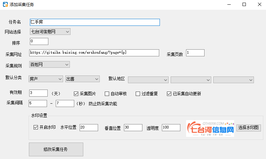
Task: Enable the 过滤重复 checkbox
Action: pos(138,94)
